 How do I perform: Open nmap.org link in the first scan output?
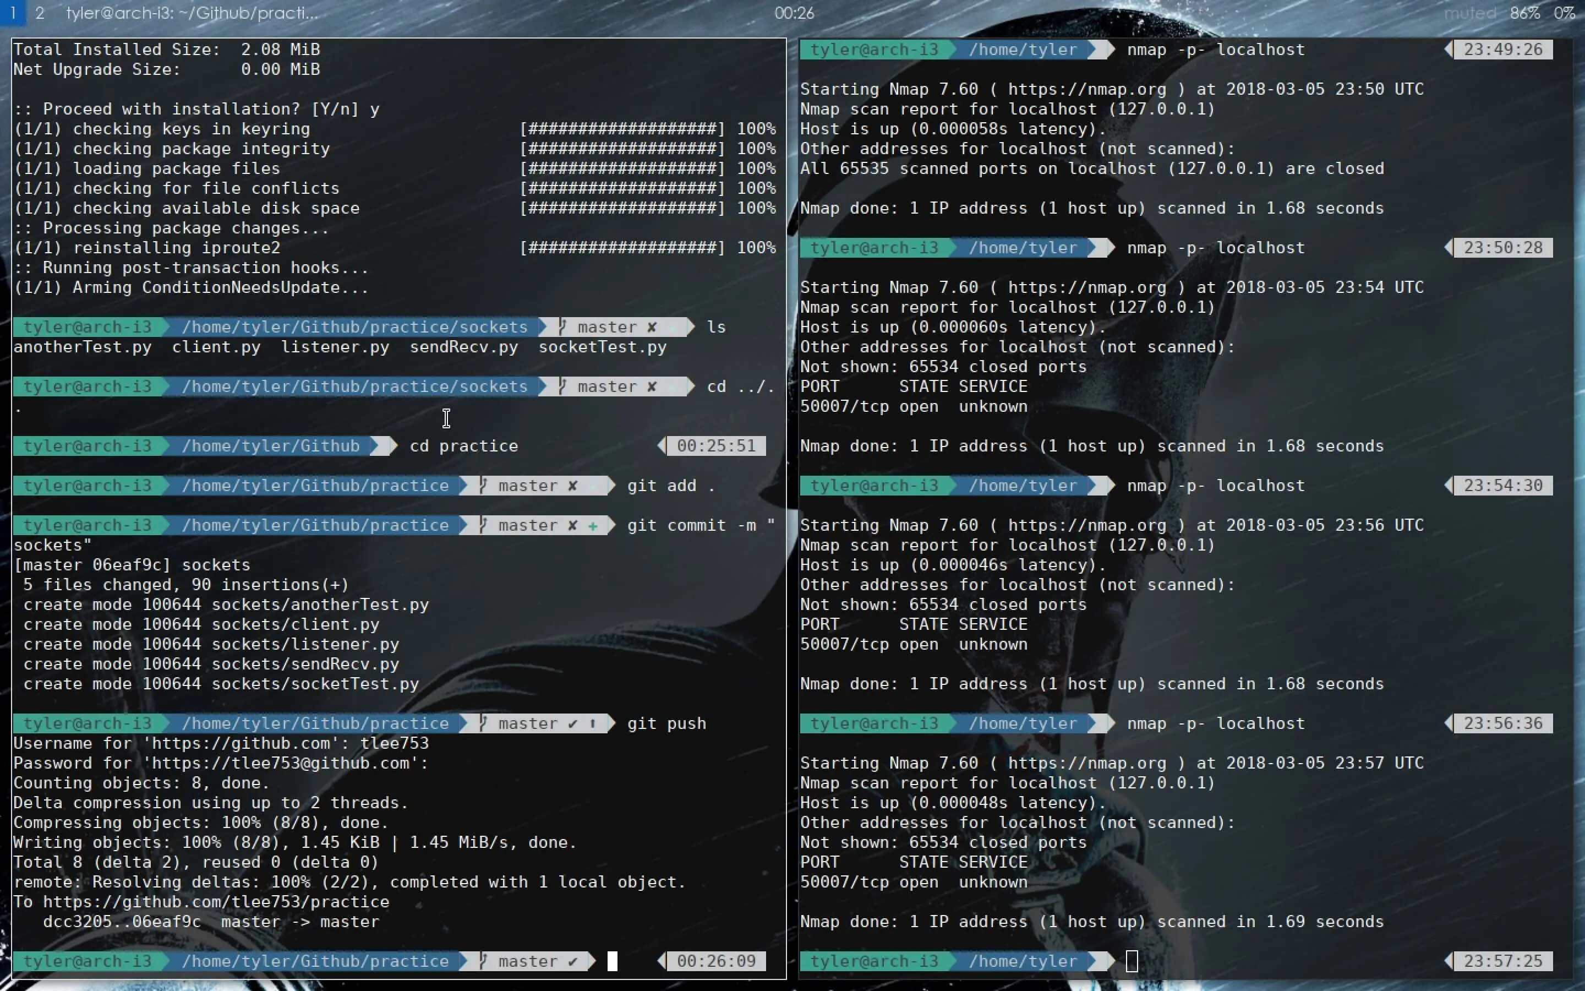(1086, 89)
